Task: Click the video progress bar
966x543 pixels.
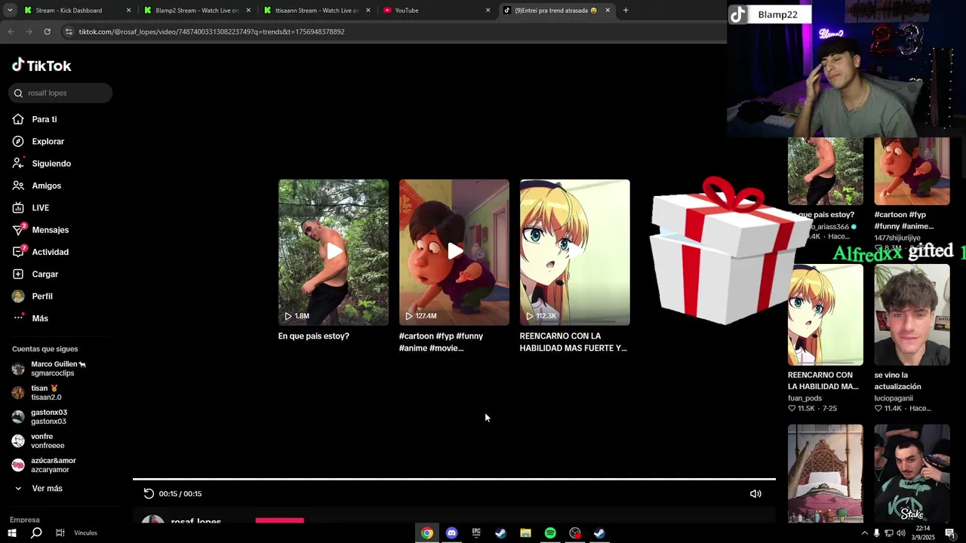Action: tap(454, 479)
